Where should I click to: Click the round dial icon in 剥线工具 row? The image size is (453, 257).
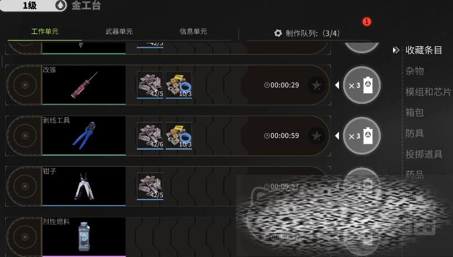point(25,136)
